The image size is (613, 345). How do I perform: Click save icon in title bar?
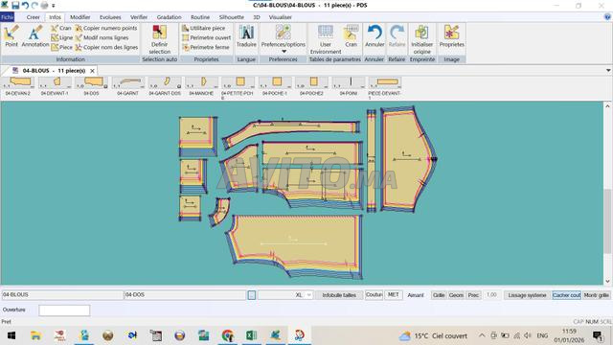pyautogui.click(x=15, y=6)
